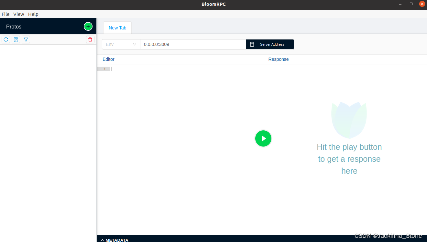The height and width of the screenshot is (242, 427).
Task: Maximize the BloomRPC window
Action: [411, 4]
